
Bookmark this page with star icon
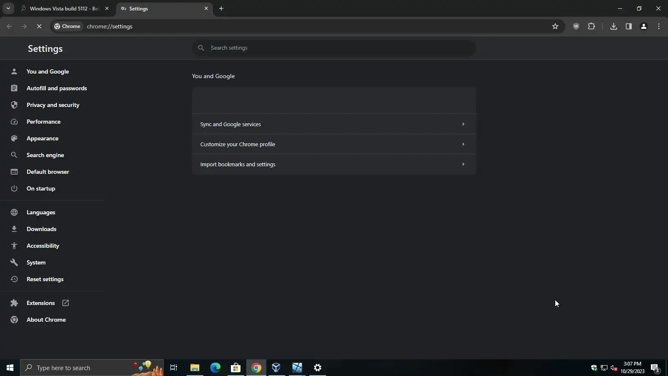(x=555, y=26)
